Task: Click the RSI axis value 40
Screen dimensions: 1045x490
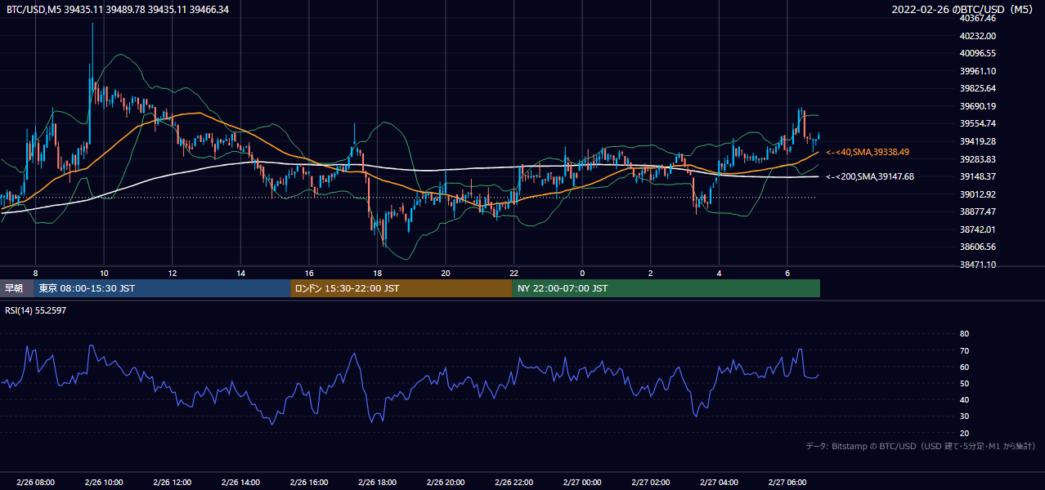Action: (964, 400)
